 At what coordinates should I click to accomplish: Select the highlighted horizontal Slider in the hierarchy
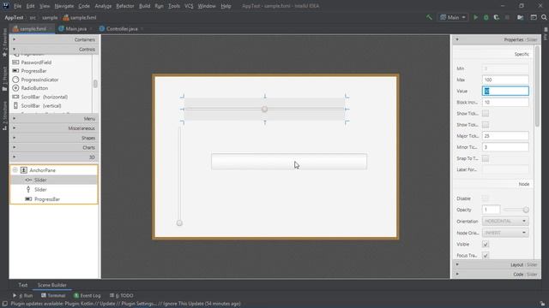click(x=54, y=180)
